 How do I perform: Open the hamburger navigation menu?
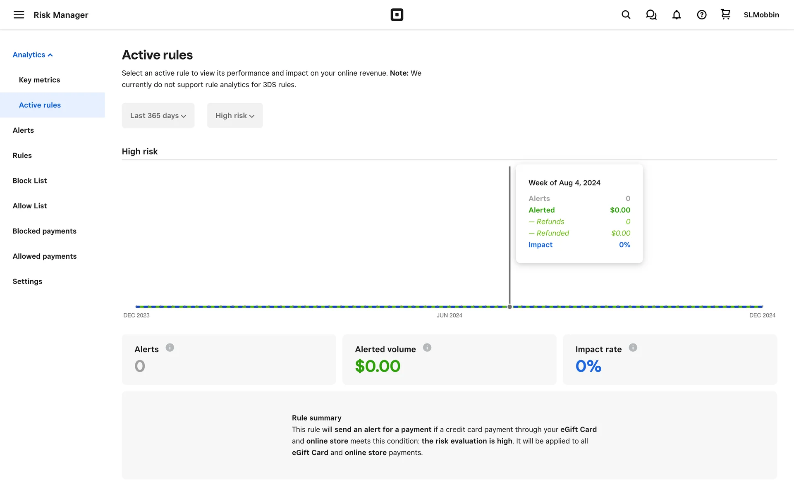point(19,15)
